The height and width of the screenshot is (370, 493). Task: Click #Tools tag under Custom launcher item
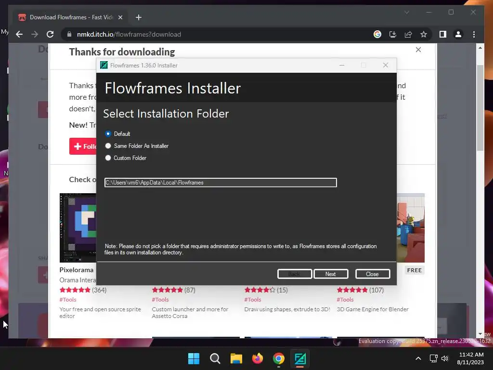point(160,300)
